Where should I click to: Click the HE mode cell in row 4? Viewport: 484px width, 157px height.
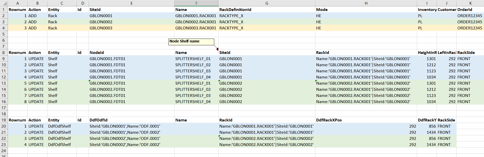tap(366, 28)
